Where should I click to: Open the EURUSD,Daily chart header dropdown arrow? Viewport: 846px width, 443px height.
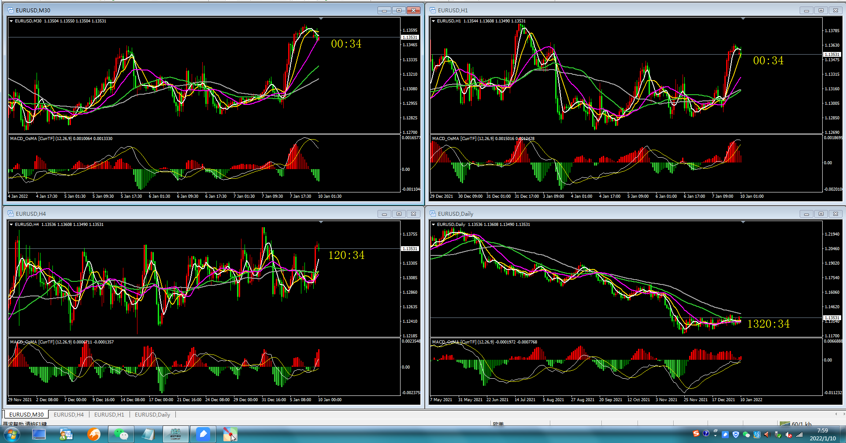[434, 224]
